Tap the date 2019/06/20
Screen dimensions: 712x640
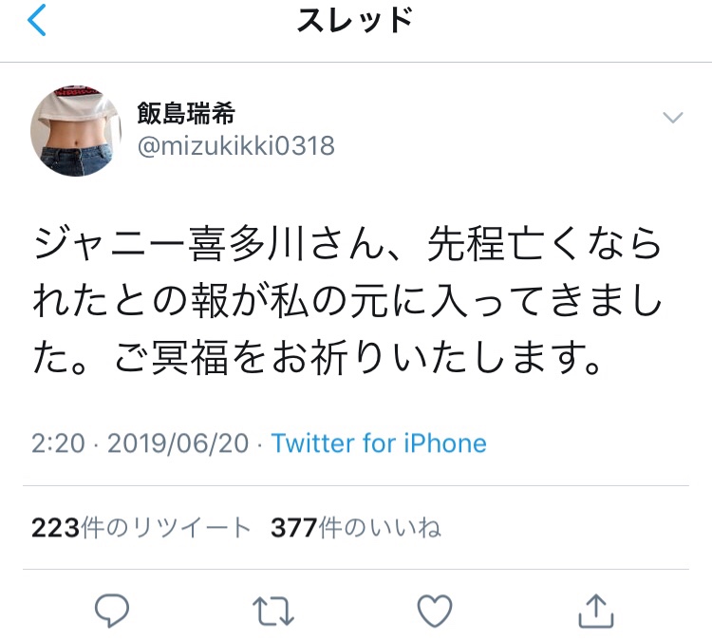point(178,442)
